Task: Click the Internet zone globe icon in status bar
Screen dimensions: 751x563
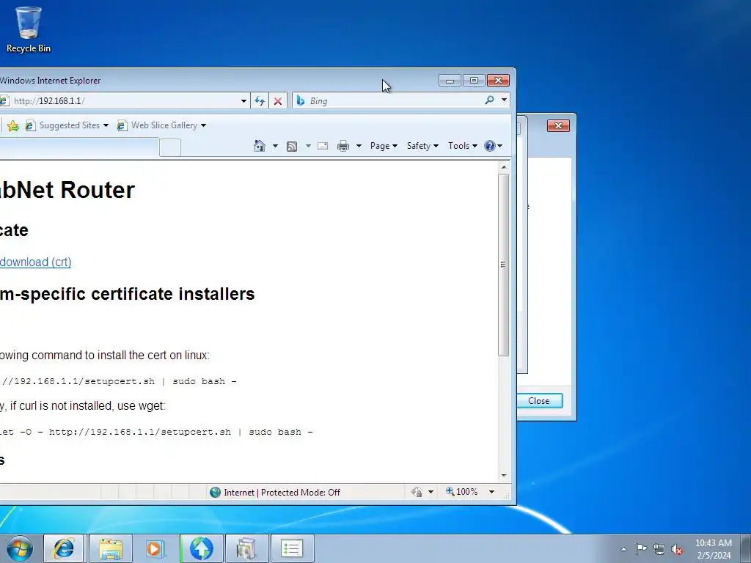Action: 215,492
